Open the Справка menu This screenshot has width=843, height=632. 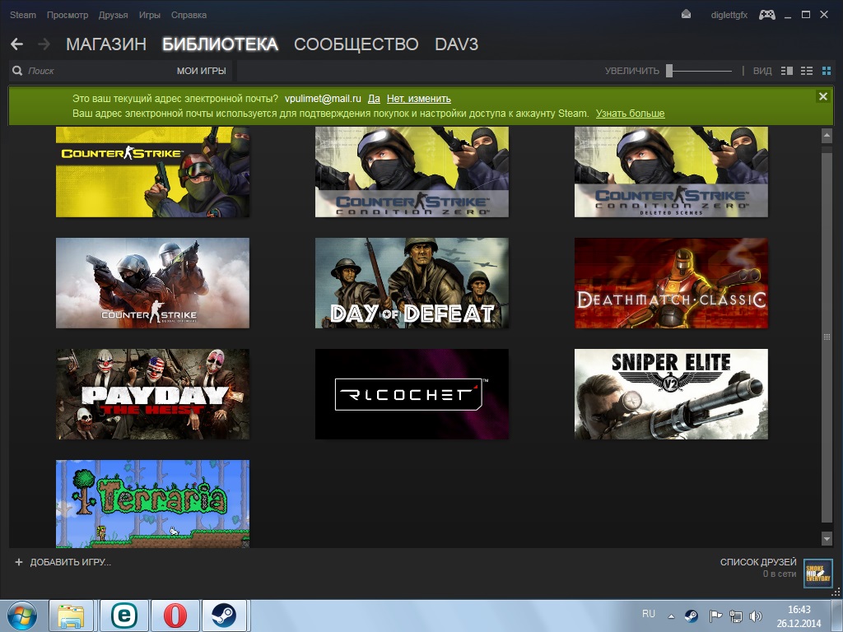[189, 15]
